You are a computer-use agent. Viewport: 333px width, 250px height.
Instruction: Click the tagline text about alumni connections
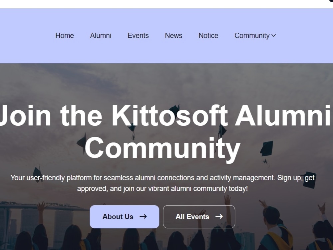point(163,183)
